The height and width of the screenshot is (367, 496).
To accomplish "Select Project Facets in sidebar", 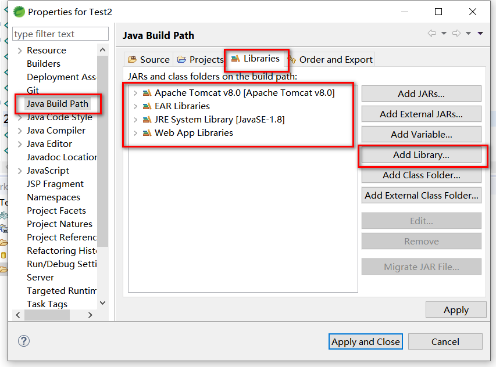I will (56, 211).
